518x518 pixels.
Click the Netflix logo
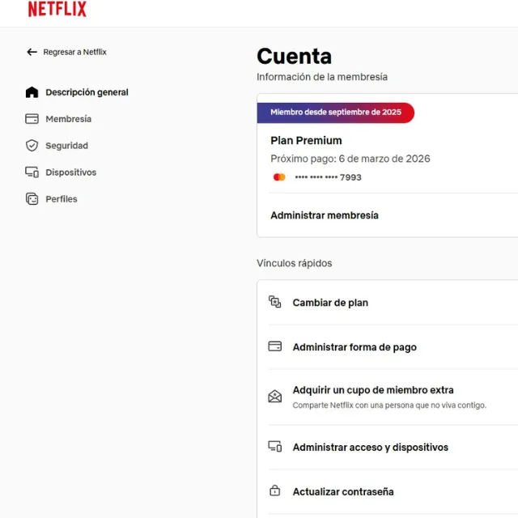57,9
